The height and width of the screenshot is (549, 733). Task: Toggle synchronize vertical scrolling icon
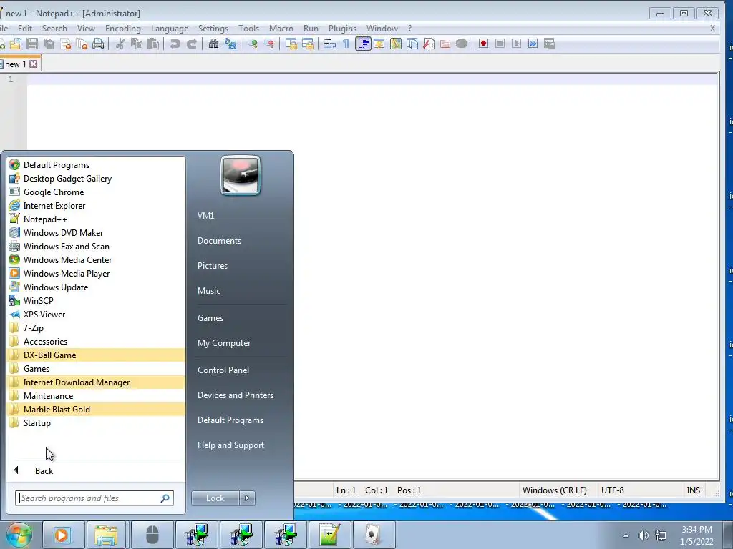point(291,44)
